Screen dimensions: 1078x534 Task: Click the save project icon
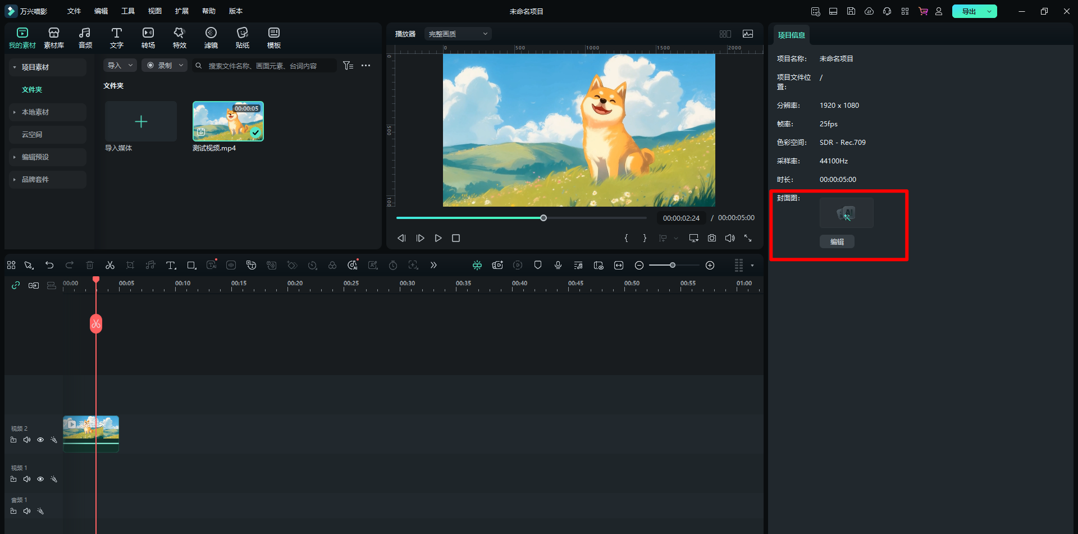(851, 11)
